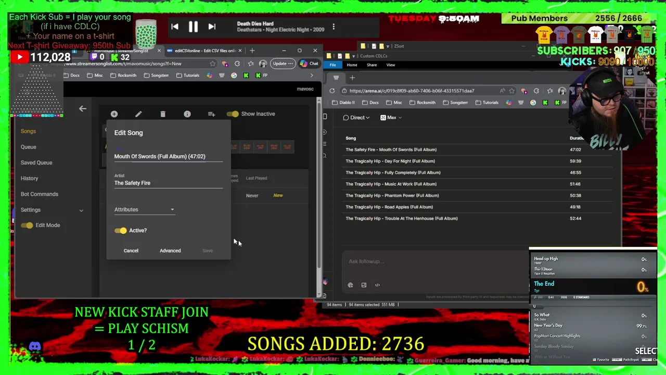This screenshot has height=375, width=666.
Task: Click the Discord icon at bottom left
Action: [35, 346]
